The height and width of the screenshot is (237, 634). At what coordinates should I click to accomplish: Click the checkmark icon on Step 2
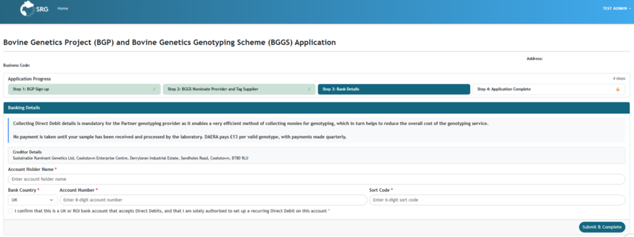click(310, 89)
